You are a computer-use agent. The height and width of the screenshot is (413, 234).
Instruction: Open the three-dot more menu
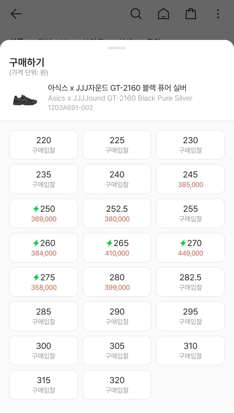click(x=218, y=14)
